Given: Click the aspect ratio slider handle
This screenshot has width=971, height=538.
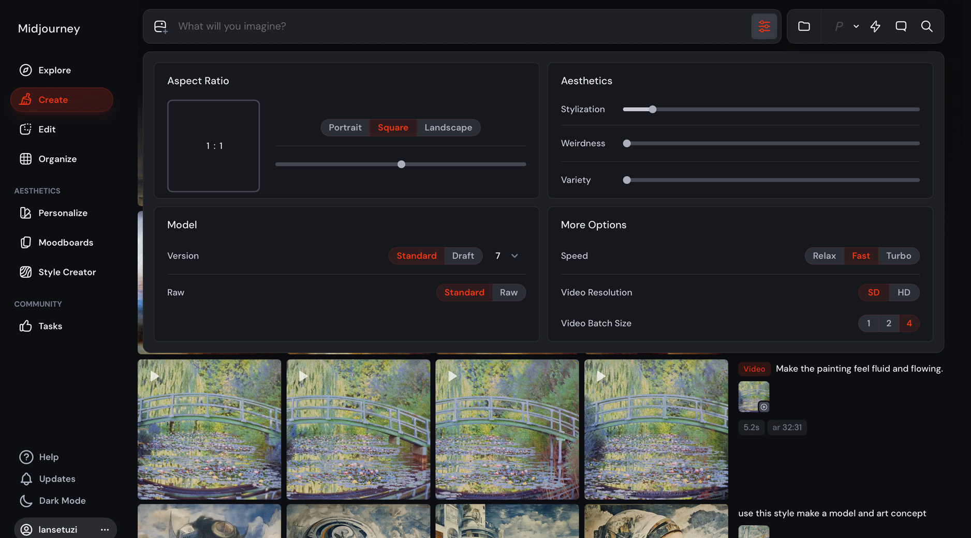Looking at the screenshot, I should (401, 165).
